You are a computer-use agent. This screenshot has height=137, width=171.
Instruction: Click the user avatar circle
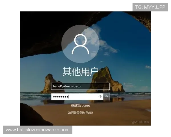coord(80,44)
